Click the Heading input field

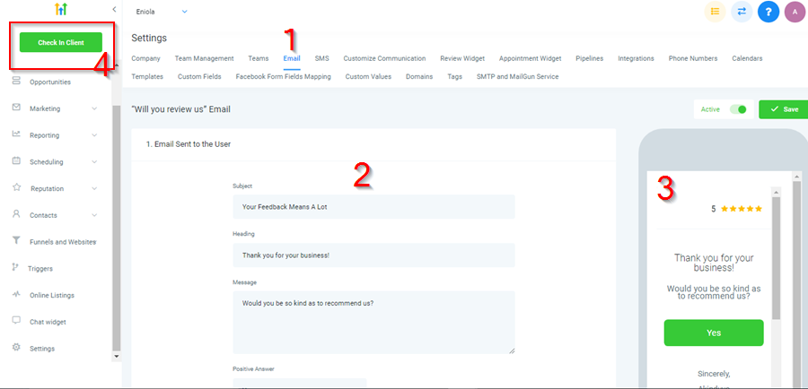click(373, 255)
